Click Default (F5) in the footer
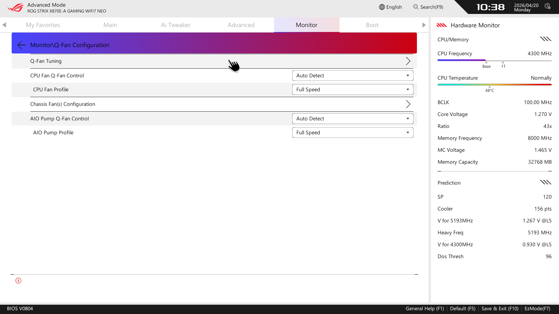The image size is (559, 314). point(463,308)
